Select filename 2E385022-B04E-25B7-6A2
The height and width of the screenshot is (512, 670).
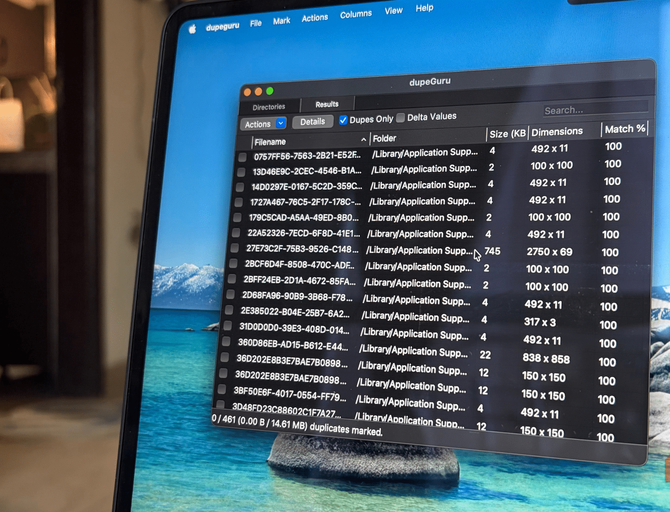pos(295,312)
